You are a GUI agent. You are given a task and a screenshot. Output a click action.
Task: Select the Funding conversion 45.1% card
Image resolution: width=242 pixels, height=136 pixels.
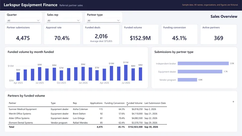179,34
